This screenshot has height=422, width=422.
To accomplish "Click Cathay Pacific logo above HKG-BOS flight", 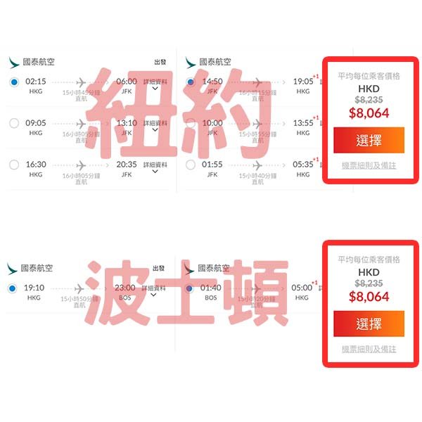I will [x=13, y=269].
